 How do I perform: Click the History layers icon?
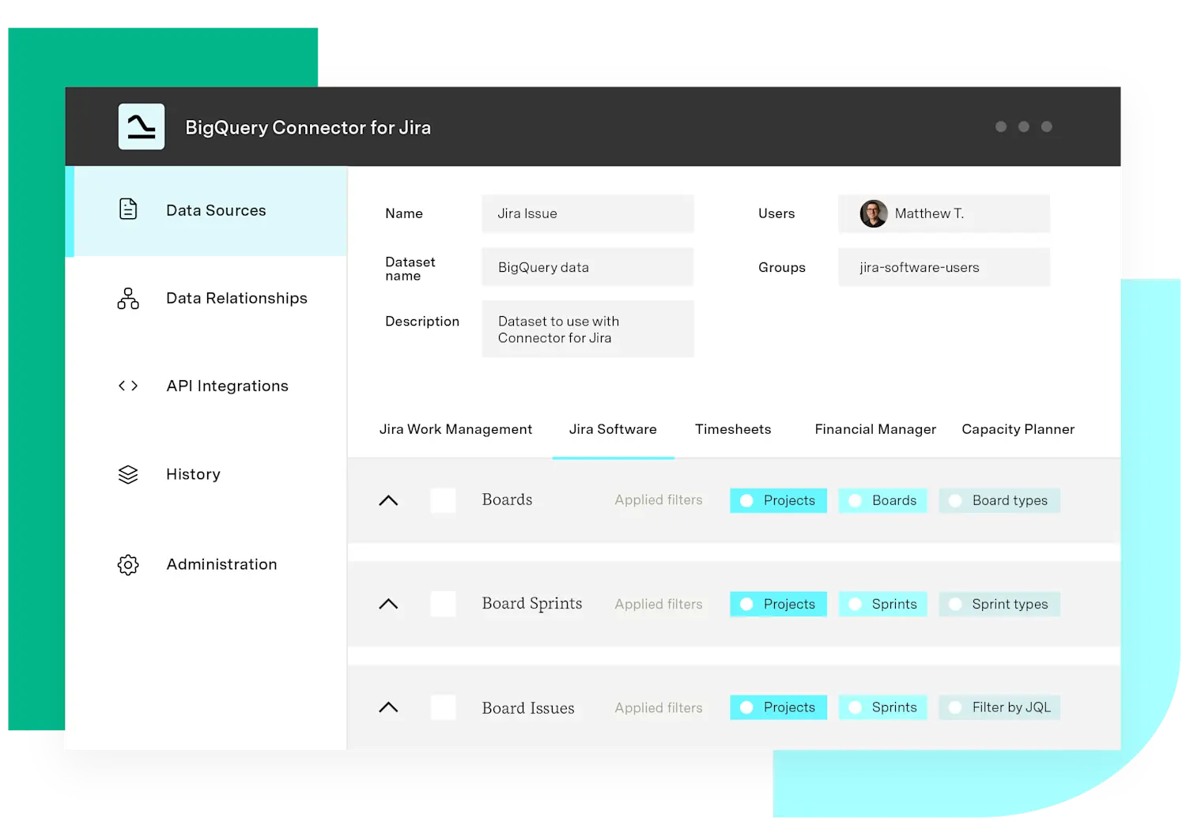(128, 474)
